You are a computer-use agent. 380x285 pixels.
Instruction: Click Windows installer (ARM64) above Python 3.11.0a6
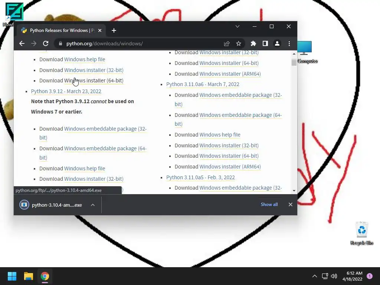230,74
